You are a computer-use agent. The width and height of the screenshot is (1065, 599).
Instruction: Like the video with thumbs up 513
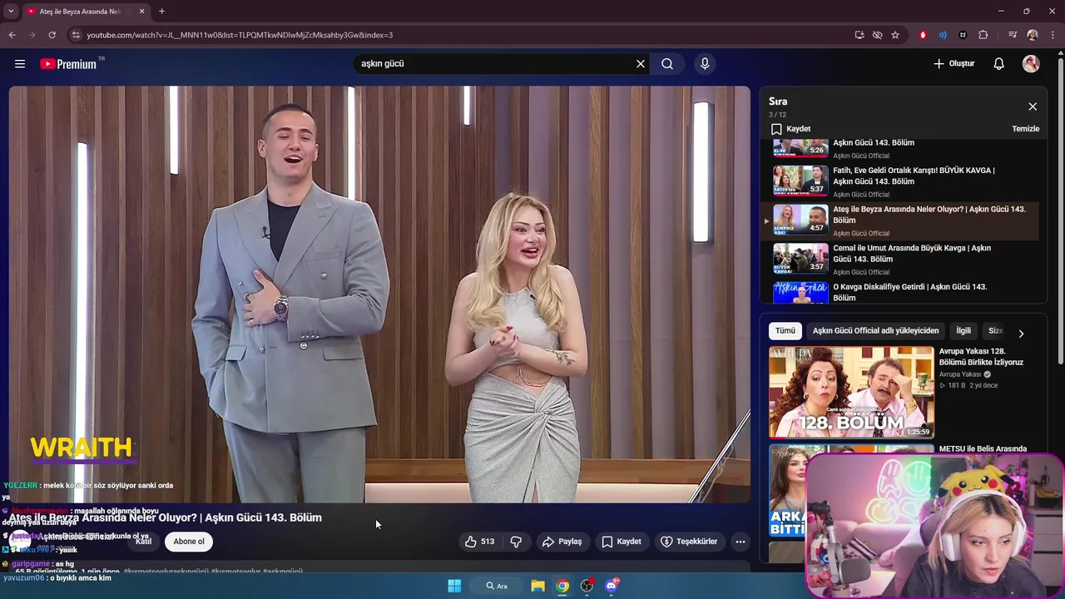point(480,542)
